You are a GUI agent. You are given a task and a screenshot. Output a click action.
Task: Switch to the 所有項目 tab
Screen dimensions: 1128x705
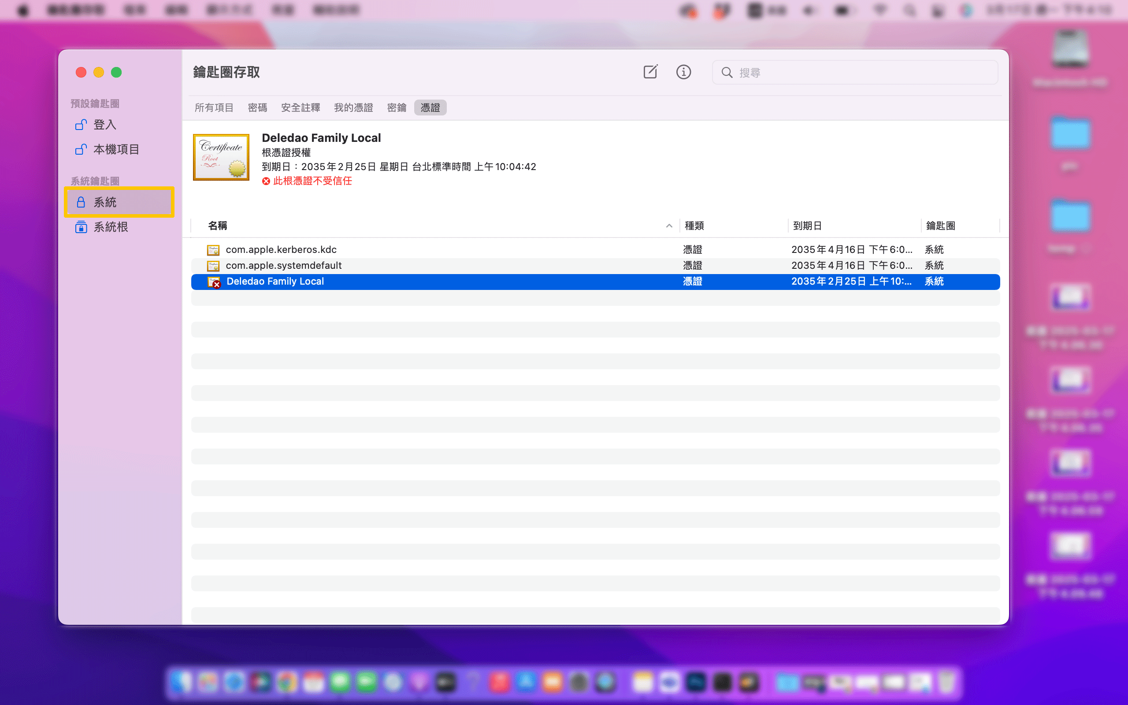tap(214, 108)
